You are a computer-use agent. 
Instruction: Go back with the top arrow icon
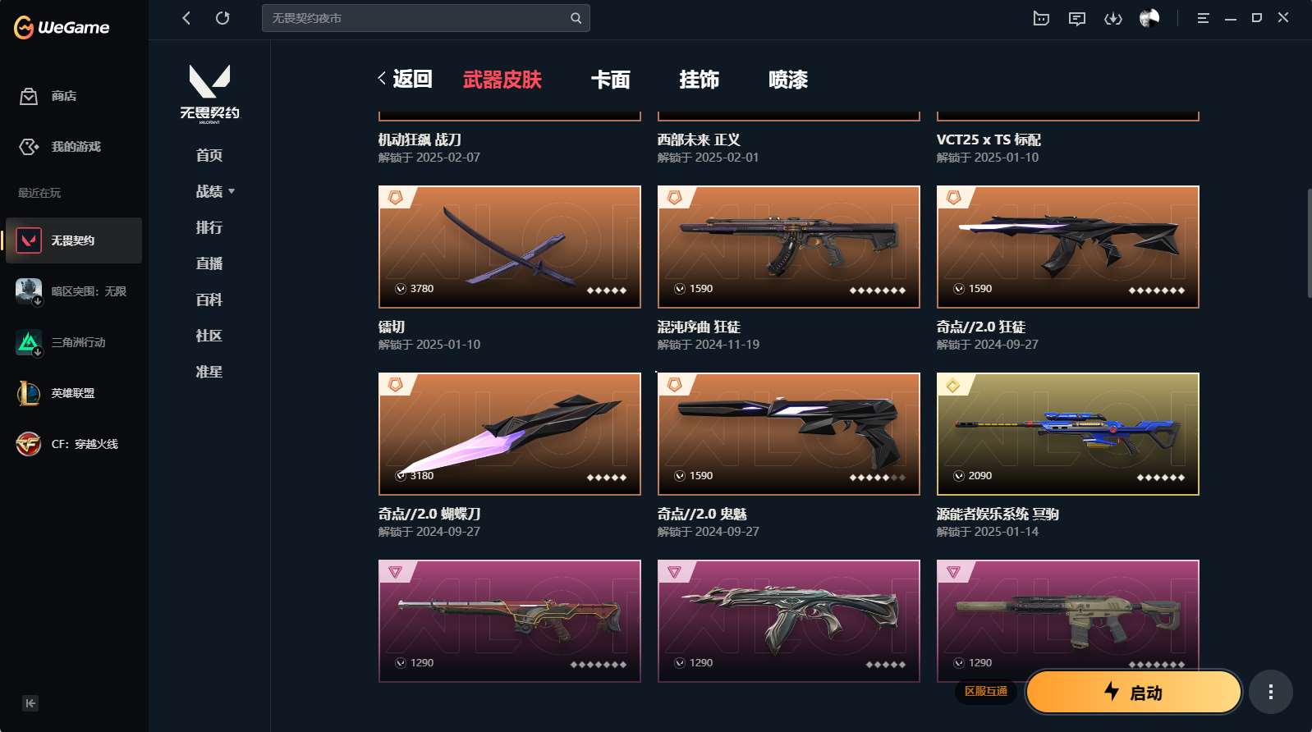tap(186, 18)
